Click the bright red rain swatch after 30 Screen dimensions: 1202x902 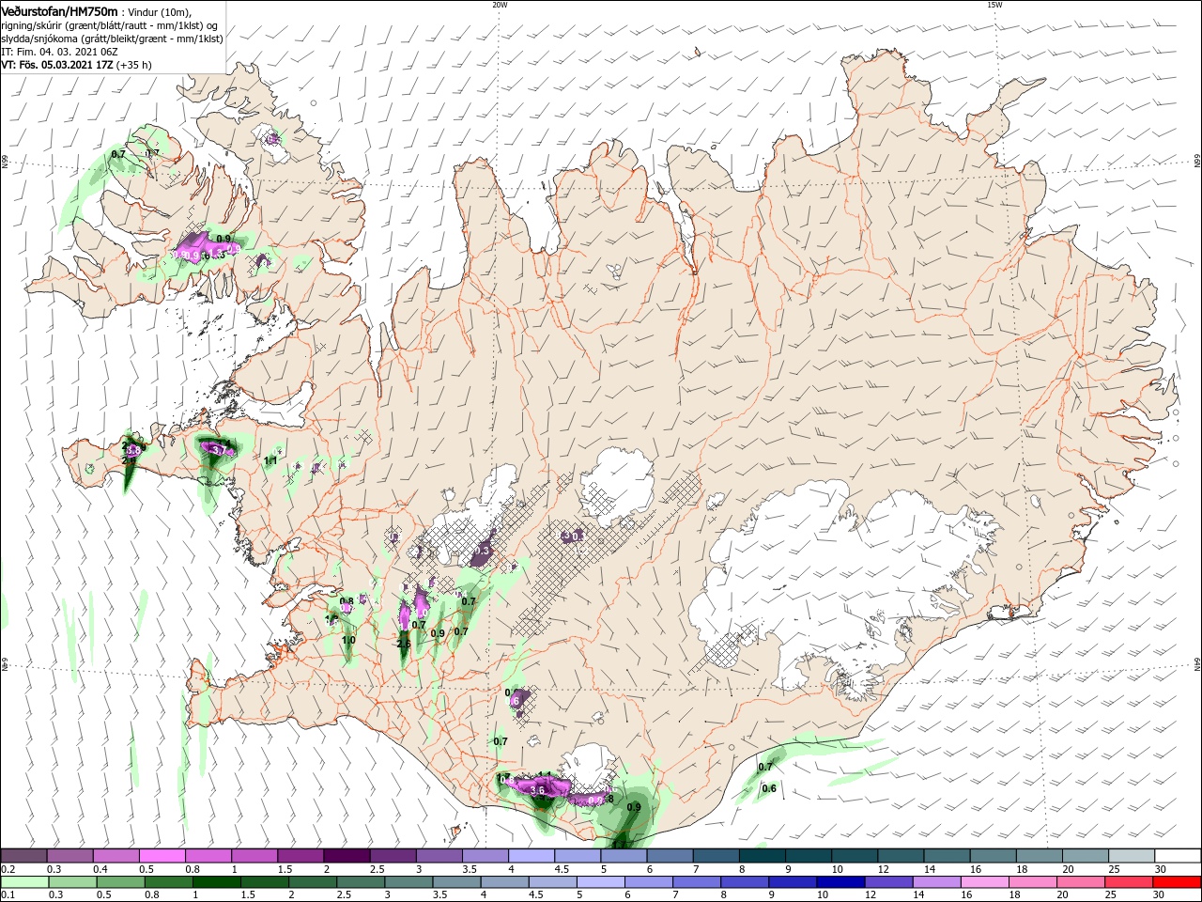(1176, 882)
